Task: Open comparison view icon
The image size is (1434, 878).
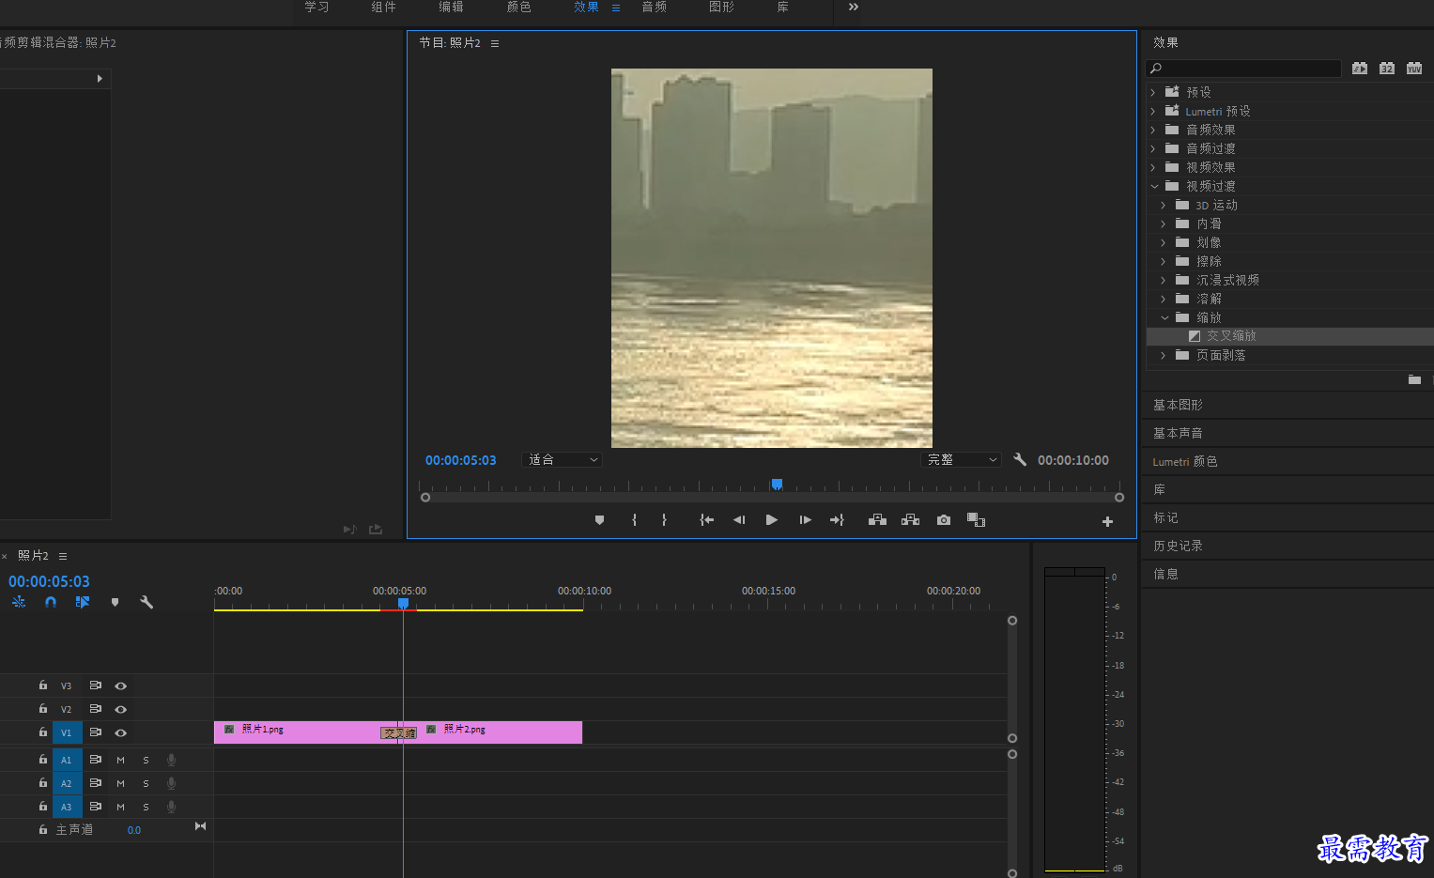Action: [976, 519]
